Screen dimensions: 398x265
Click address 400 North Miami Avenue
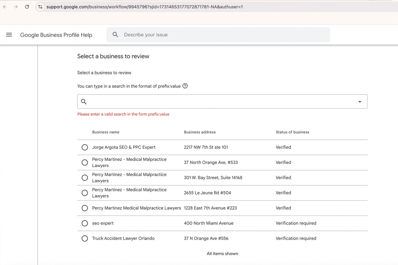click(x=209, y=223)
